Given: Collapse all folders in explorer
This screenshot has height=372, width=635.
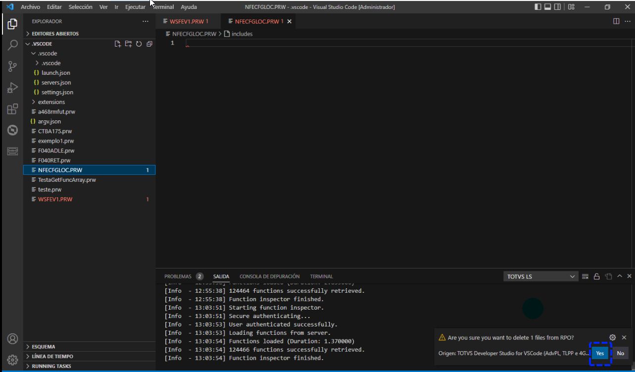Looking at the screenshot, I should coord(149,44).
